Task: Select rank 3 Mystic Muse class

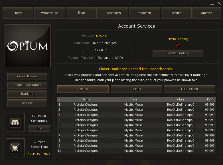Action: point(133,115)
